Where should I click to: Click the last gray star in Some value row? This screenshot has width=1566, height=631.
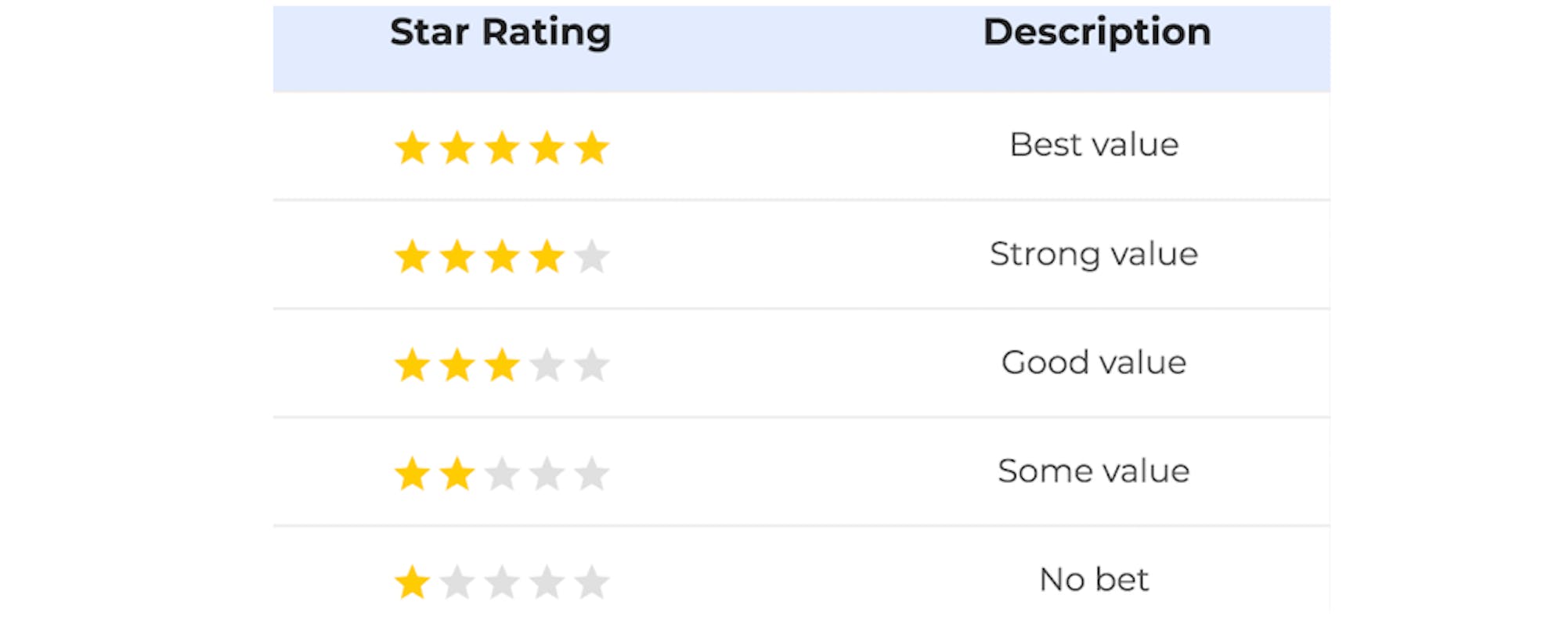tap(592, 474)
